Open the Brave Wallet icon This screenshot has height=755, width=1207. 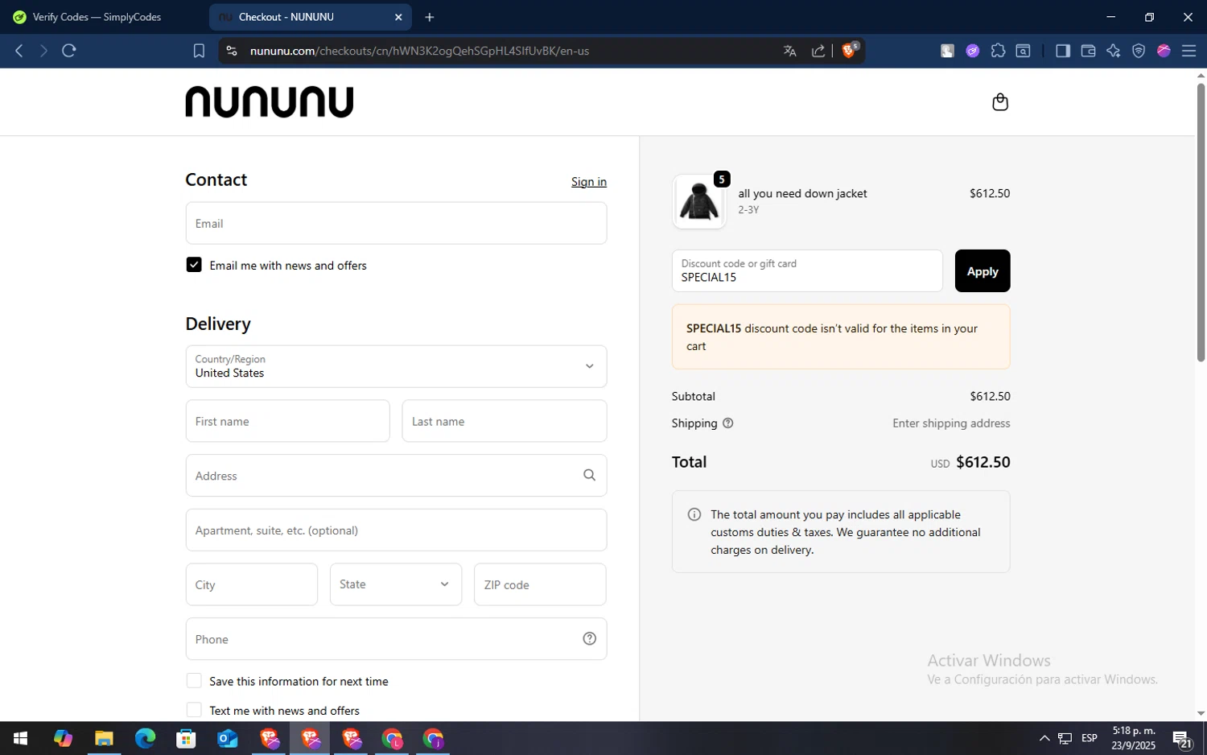[1088, 51]
